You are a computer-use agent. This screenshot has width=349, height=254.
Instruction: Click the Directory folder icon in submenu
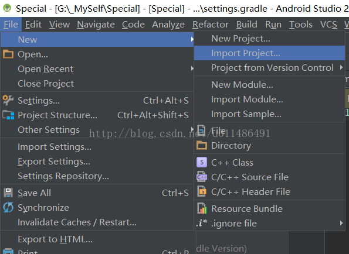click(x=202, y=145)
